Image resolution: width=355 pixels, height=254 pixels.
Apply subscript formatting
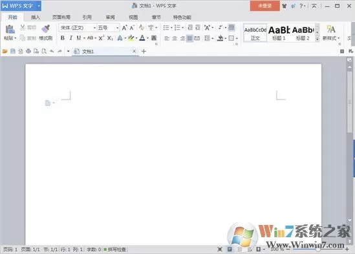110,38
